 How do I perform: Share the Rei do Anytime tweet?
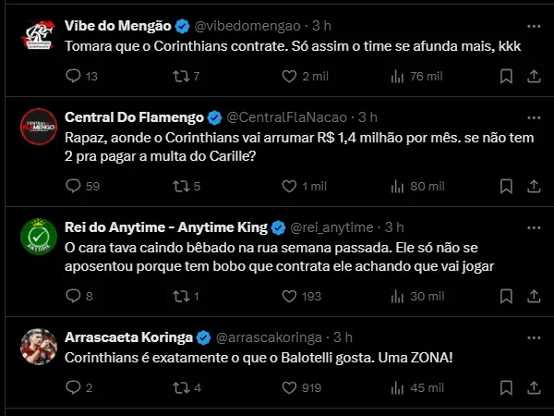533,296
